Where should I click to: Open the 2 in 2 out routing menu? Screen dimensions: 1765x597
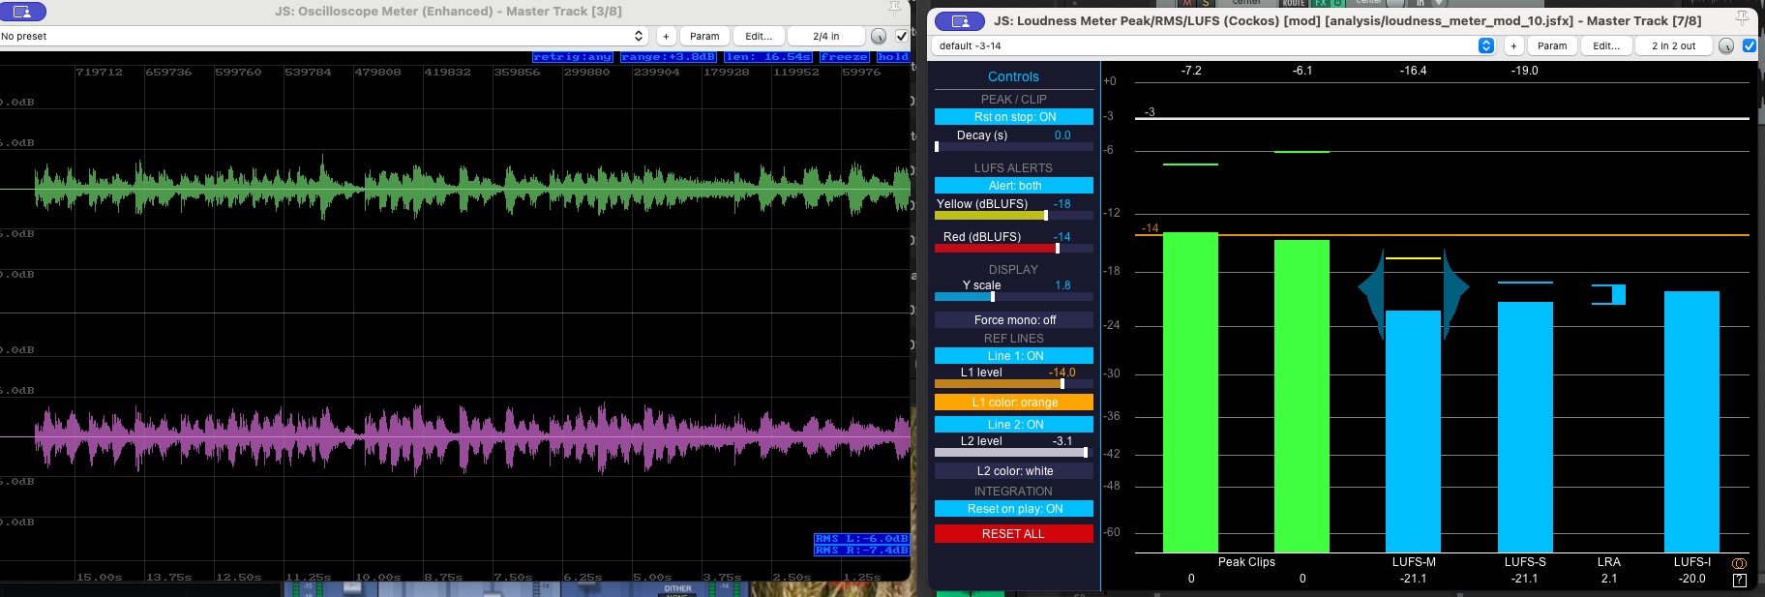[1673, 45]
